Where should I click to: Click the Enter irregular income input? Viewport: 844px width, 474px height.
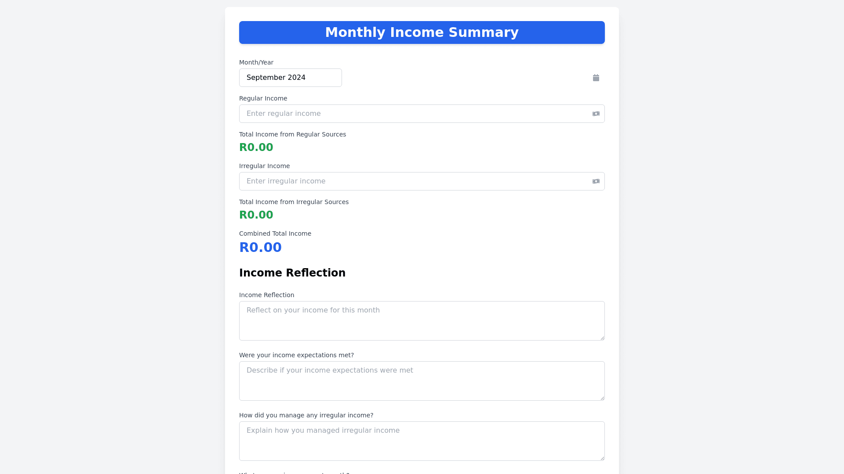click(413, 181)
